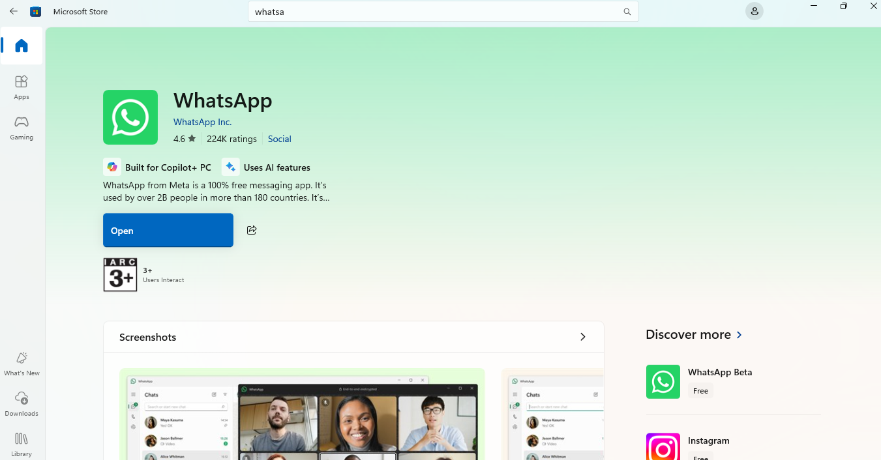This screenshot has width=881, height=460.
Task: Click the Built for Copilot+ PC label
Action: click(x=168, y=167)
